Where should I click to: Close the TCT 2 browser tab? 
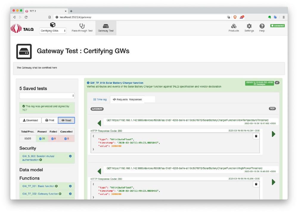66,11
